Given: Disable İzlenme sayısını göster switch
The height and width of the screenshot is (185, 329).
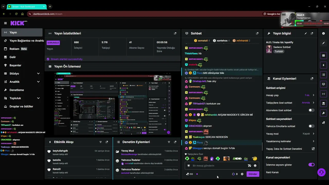Looking at the screenshot, I should 311,165.
